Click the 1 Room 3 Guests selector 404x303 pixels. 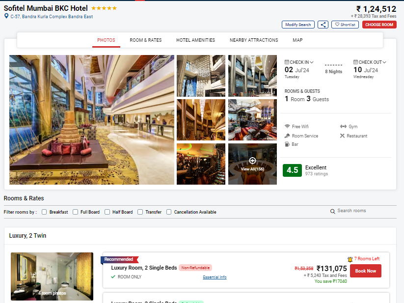pyautogui.click(x=307, y=99)
